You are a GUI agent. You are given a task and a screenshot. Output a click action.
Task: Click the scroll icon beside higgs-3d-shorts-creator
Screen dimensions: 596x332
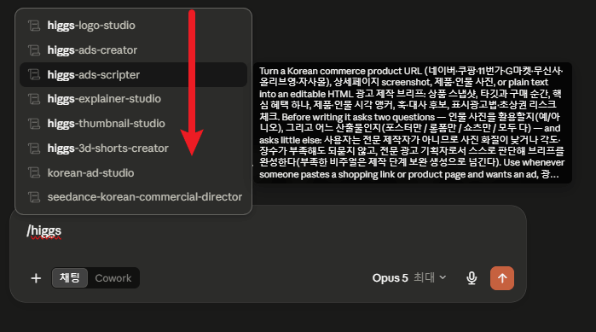34,149
